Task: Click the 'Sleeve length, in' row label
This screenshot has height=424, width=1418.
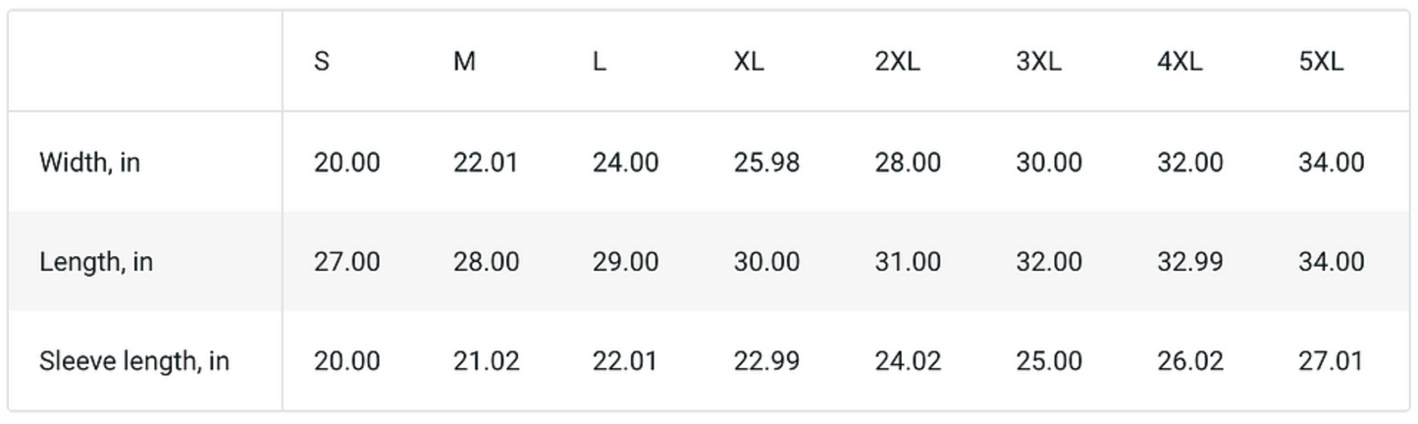Action: coord(134,361)
